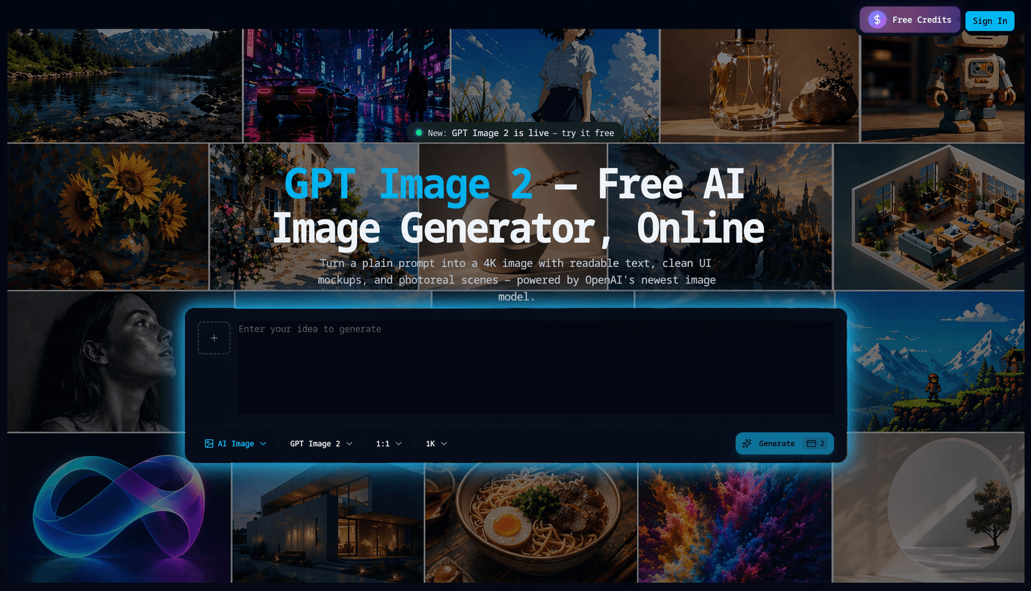This screenshot has width=1031, height=591.
Task: Click the Sign In button
Action: pyautogui.click(x=990, y=21)
